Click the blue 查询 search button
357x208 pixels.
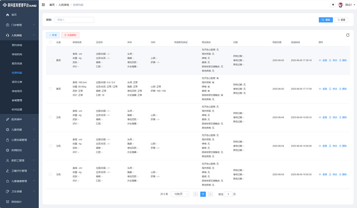(x=326, y=20)
